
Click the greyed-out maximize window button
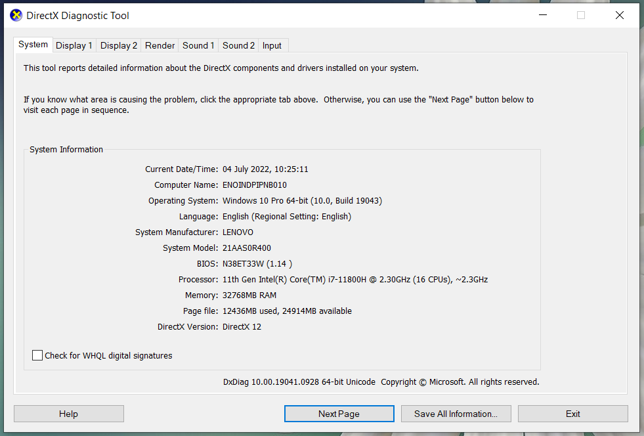[581, 16]
